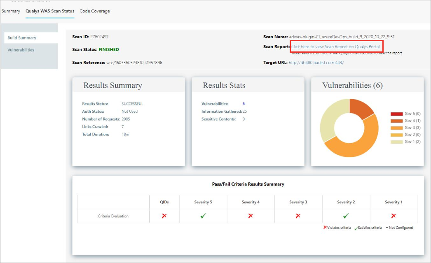Click the vertical scrollbar on the right

(x=429, y=123)
